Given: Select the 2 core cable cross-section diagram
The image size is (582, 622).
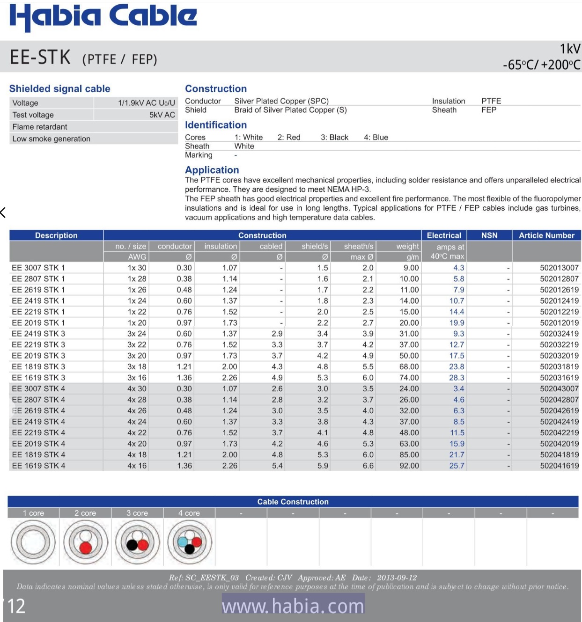Looking at the screenshot, I should (85, 542).
